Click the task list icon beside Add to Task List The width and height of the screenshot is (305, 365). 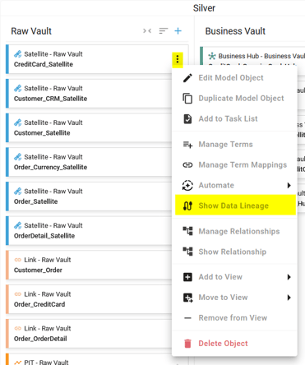187,119
